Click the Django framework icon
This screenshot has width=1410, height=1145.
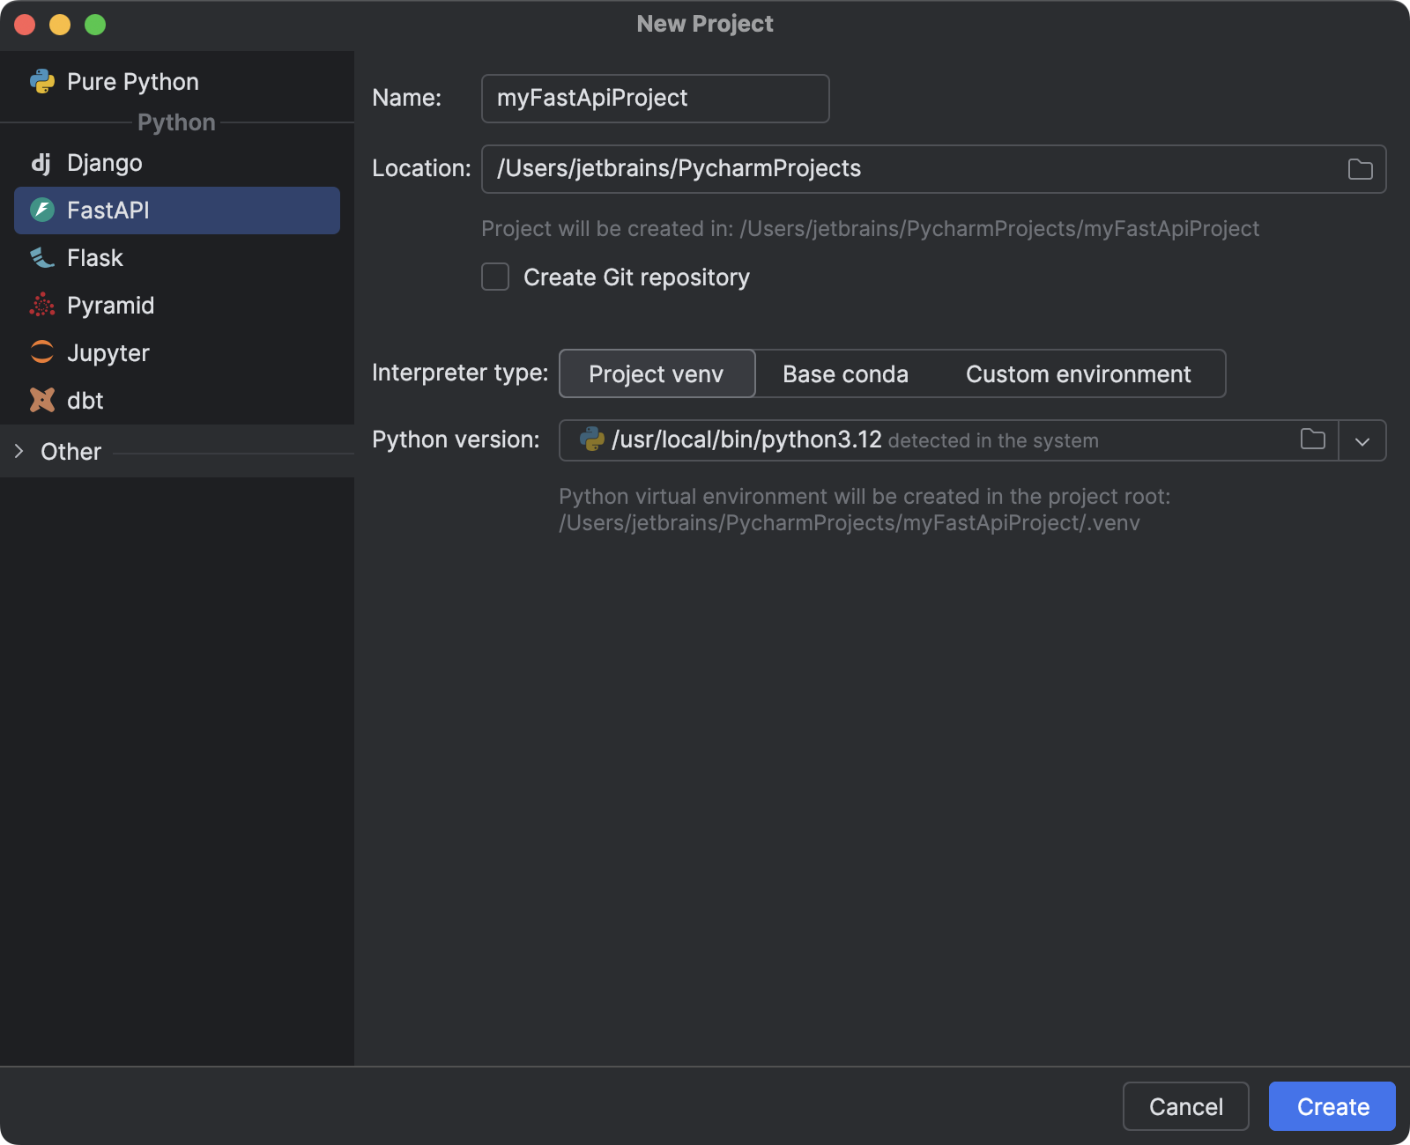(x=41, y=162)
